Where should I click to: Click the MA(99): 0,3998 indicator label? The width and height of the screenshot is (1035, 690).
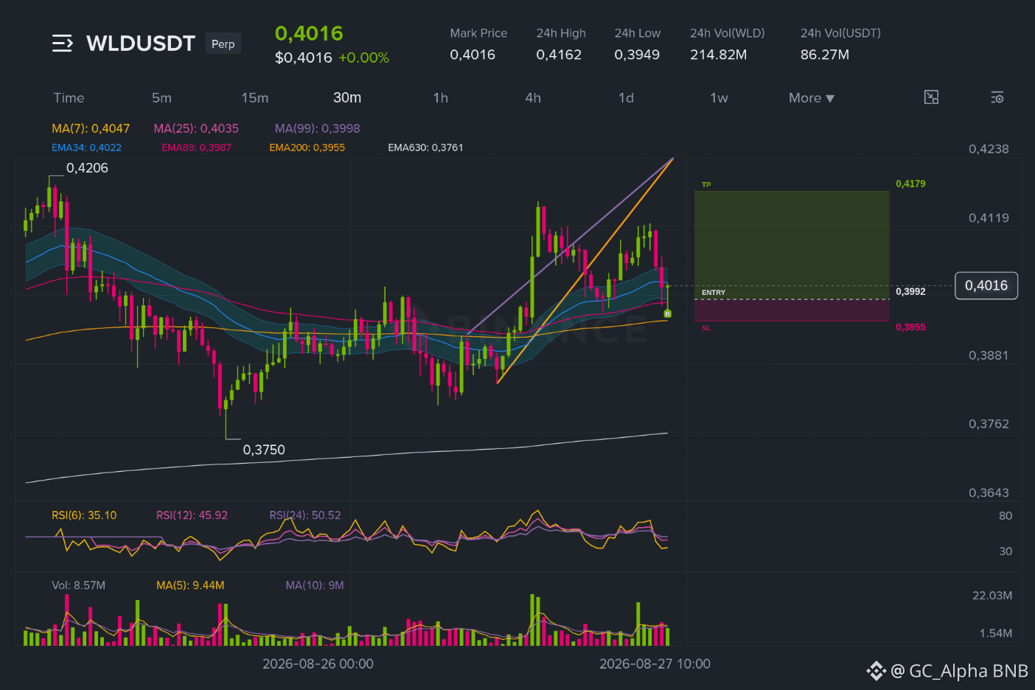click(x=318, y=128)
